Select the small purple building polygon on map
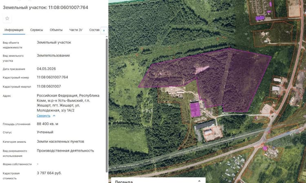The image size is (306, 183). click(195, 110)
